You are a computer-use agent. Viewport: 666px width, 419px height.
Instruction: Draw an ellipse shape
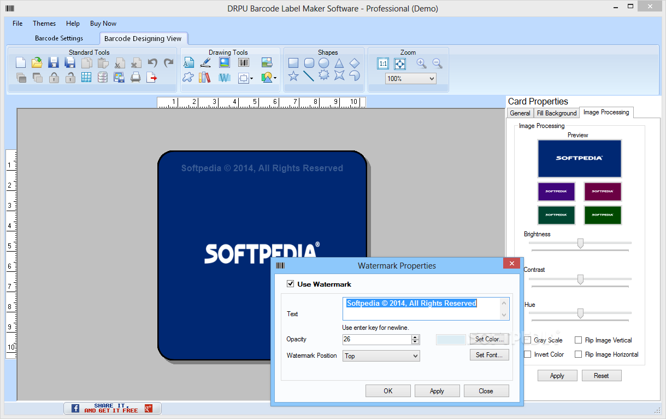(324, 63)
